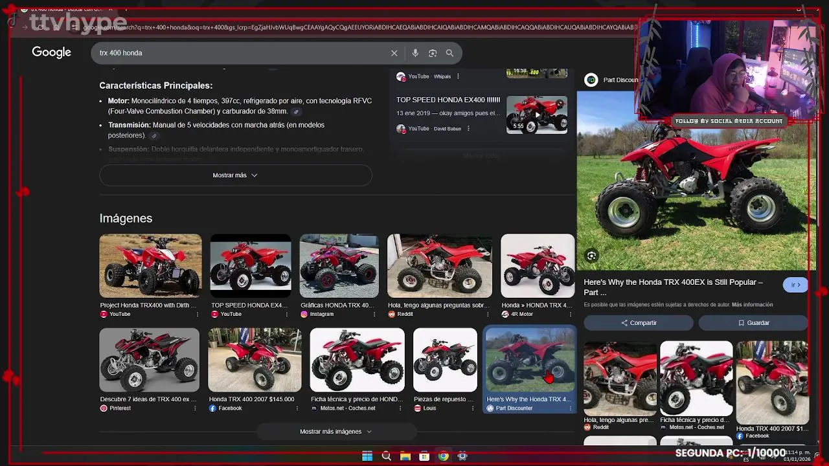Click YouTube source icon under 'Project Honda TRX400'
The image size is (829, 466).
[104, 315]
